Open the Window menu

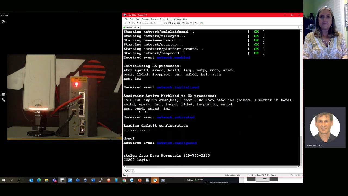click(x=177, y=19)
